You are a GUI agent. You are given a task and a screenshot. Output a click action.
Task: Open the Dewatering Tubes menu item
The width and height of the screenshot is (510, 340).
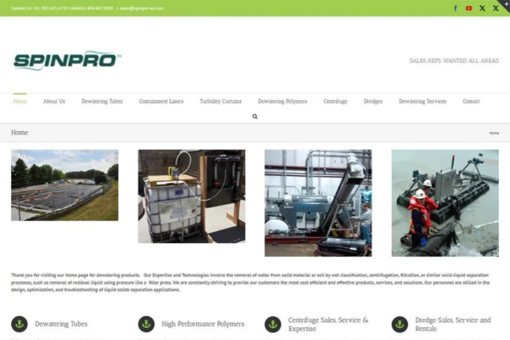click(x=102, y=101)
